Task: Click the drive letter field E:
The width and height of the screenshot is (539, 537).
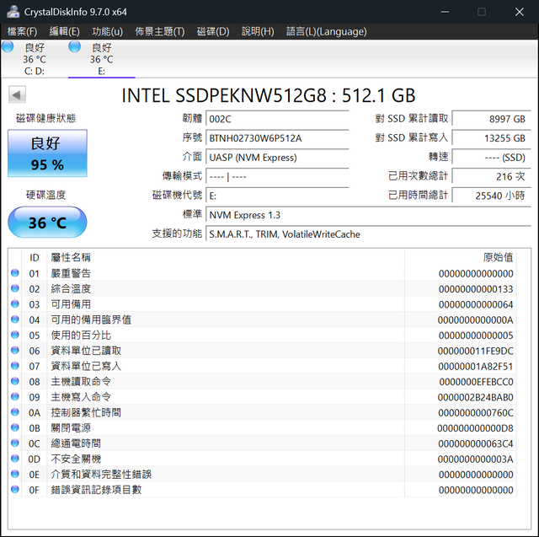Action: point(277,196)
